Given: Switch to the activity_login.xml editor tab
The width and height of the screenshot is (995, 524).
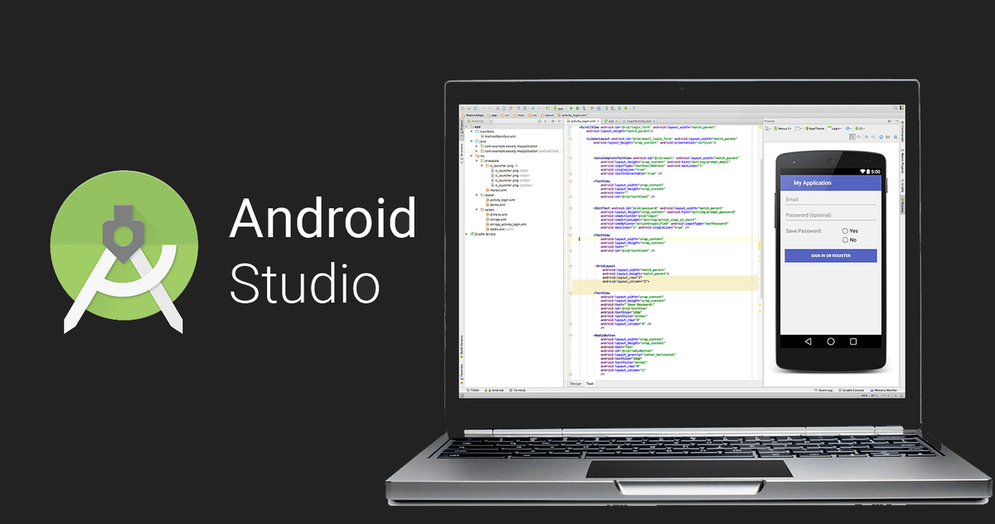Looking at the screenshot, I should [x=583, y=121].
